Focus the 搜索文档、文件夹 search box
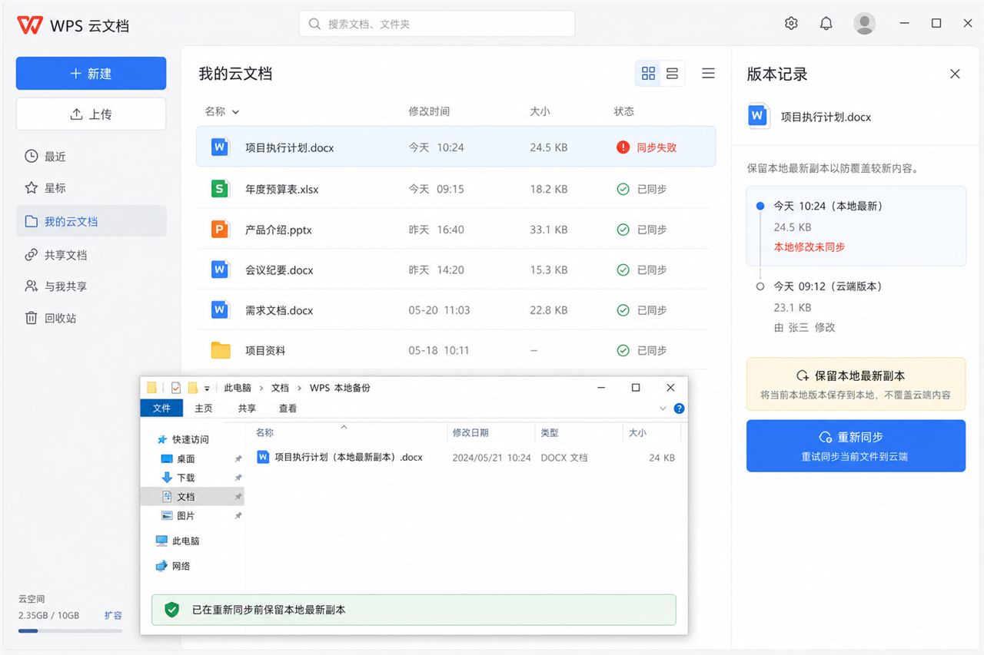The height and width of the screenshot is (655, 984). [x=437, y=24]
